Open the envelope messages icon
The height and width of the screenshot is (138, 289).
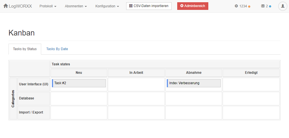(263, 6)
